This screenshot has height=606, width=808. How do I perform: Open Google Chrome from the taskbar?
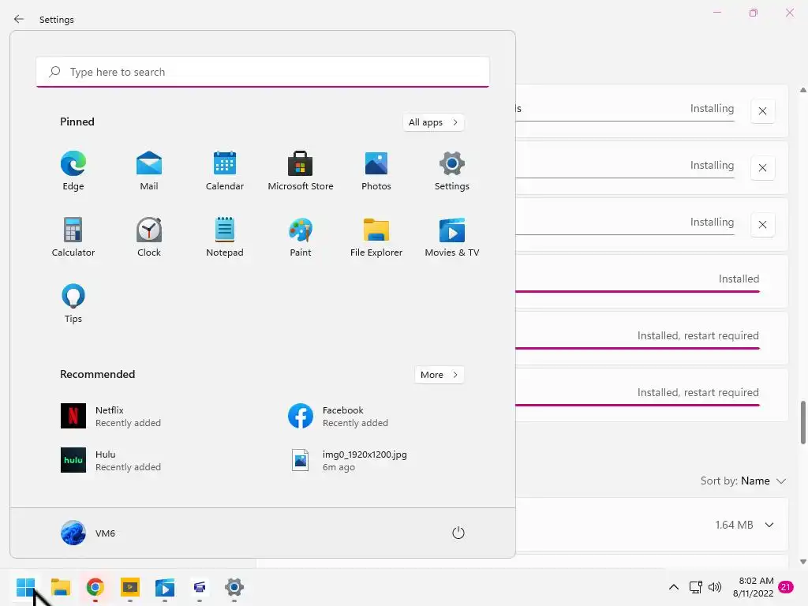coord(95,587)
